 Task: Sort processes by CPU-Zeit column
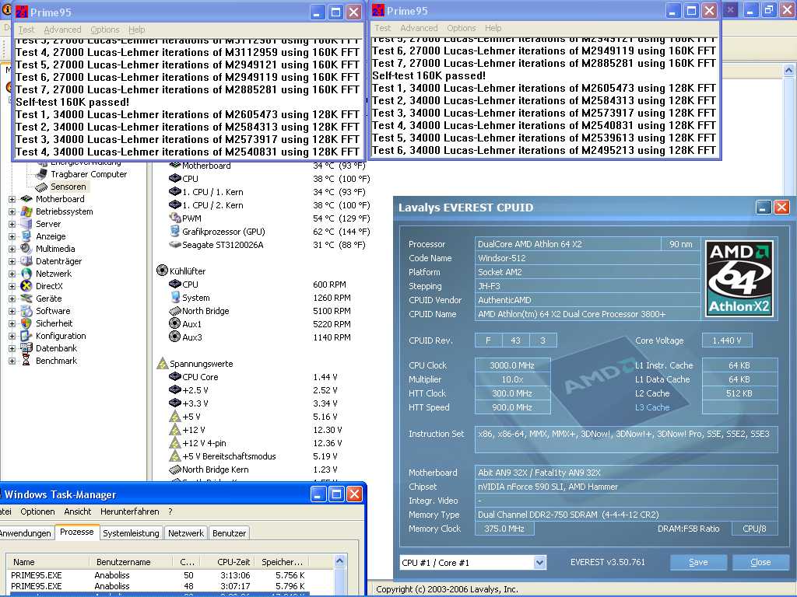click(x=230, y=561)
